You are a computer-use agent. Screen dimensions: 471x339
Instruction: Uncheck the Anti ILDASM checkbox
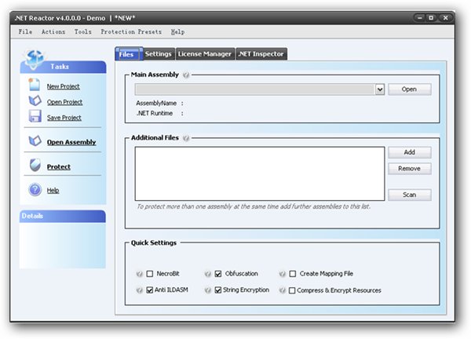coord(150,290)
